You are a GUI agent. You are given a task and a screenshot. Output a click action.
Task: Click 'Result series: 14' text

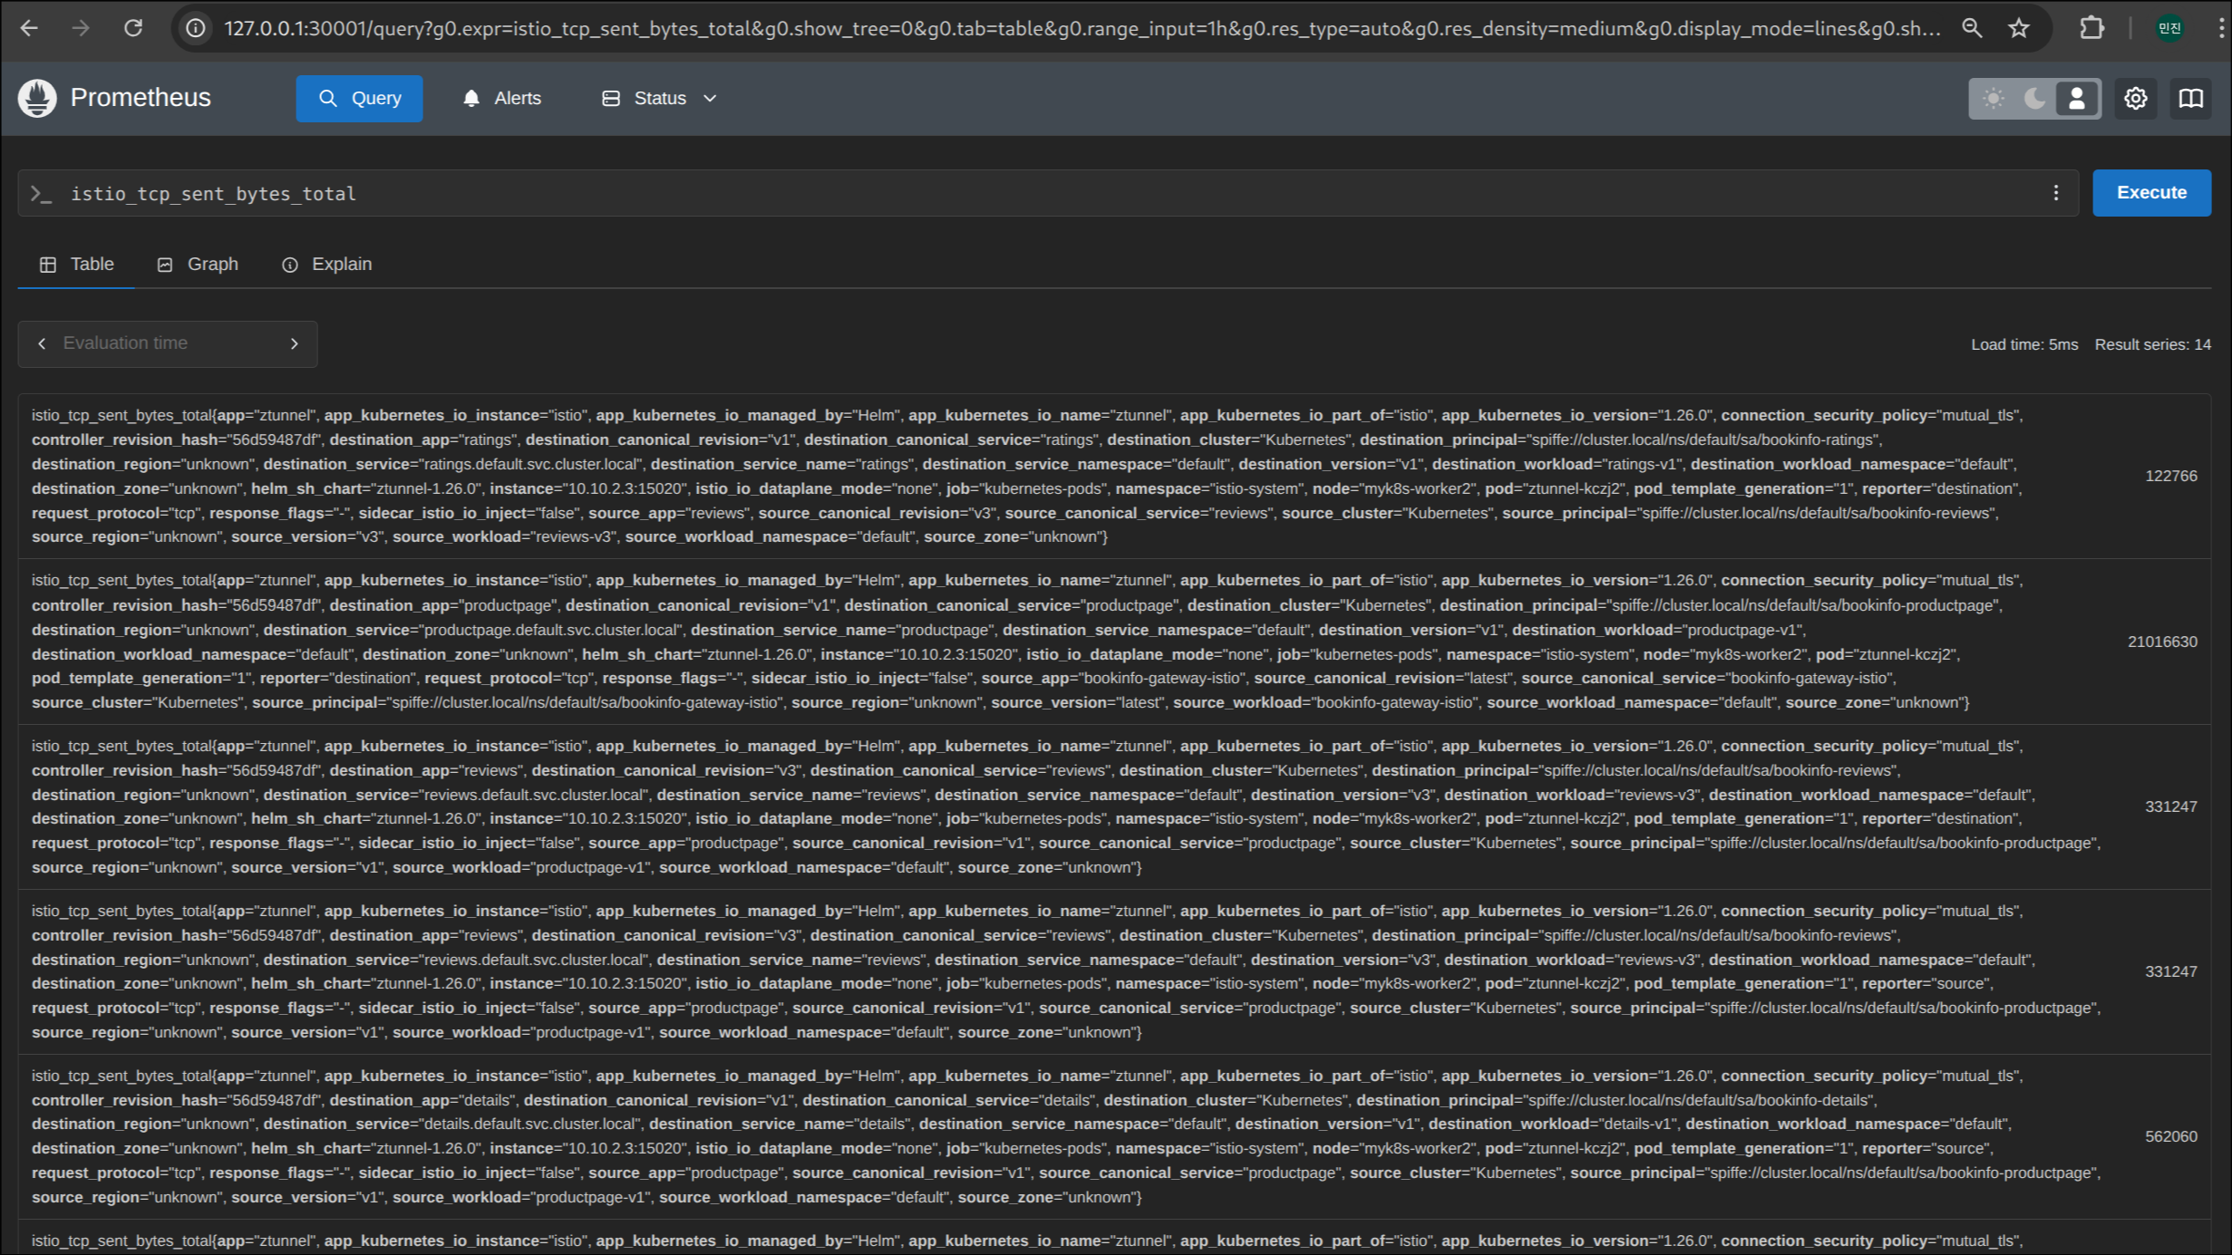click(x=2152, y=344)
